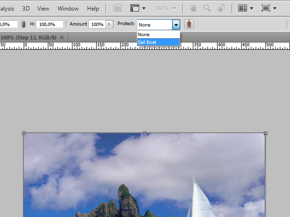The width and height of the screenshot is (290, 217).
Task: Open the Arrange Documents icon
Action: coord(243,8)
